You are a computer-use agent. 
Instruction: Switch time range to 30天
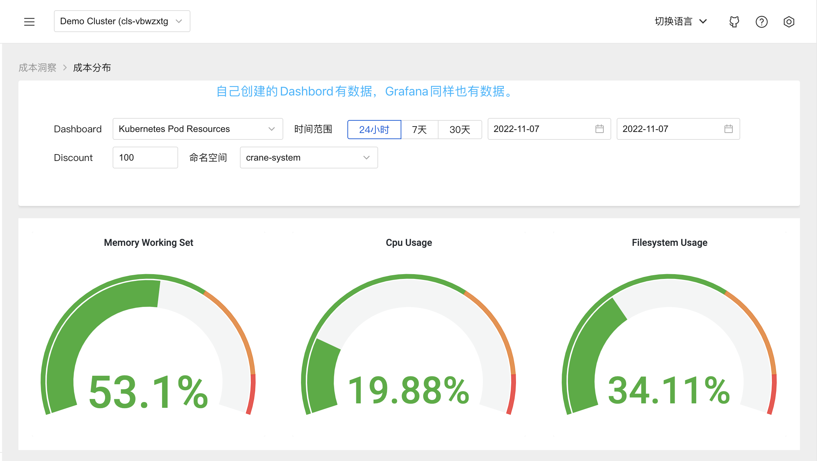coord(460,129)
